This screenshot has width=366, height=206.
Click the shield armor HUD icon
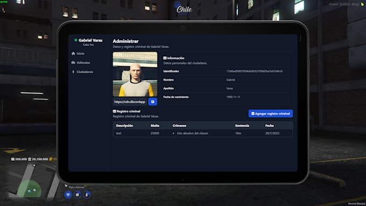click(x=68, y=195)
